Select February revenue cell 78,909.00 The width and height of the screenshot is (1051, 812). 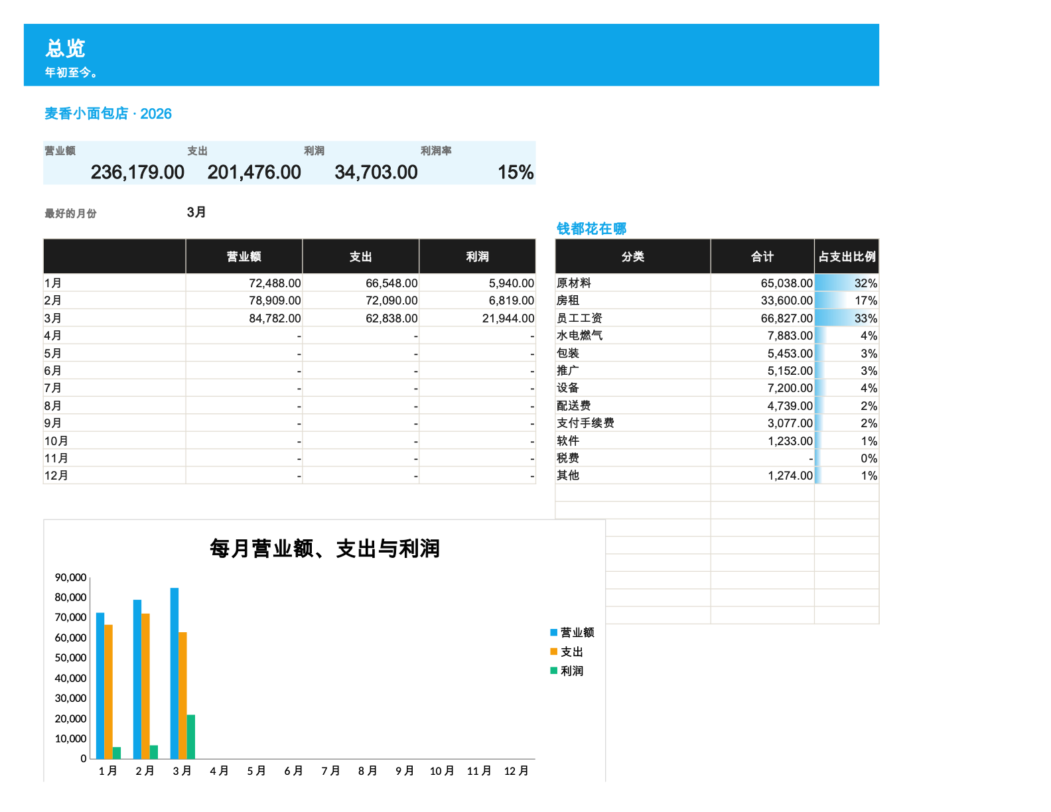244,301
